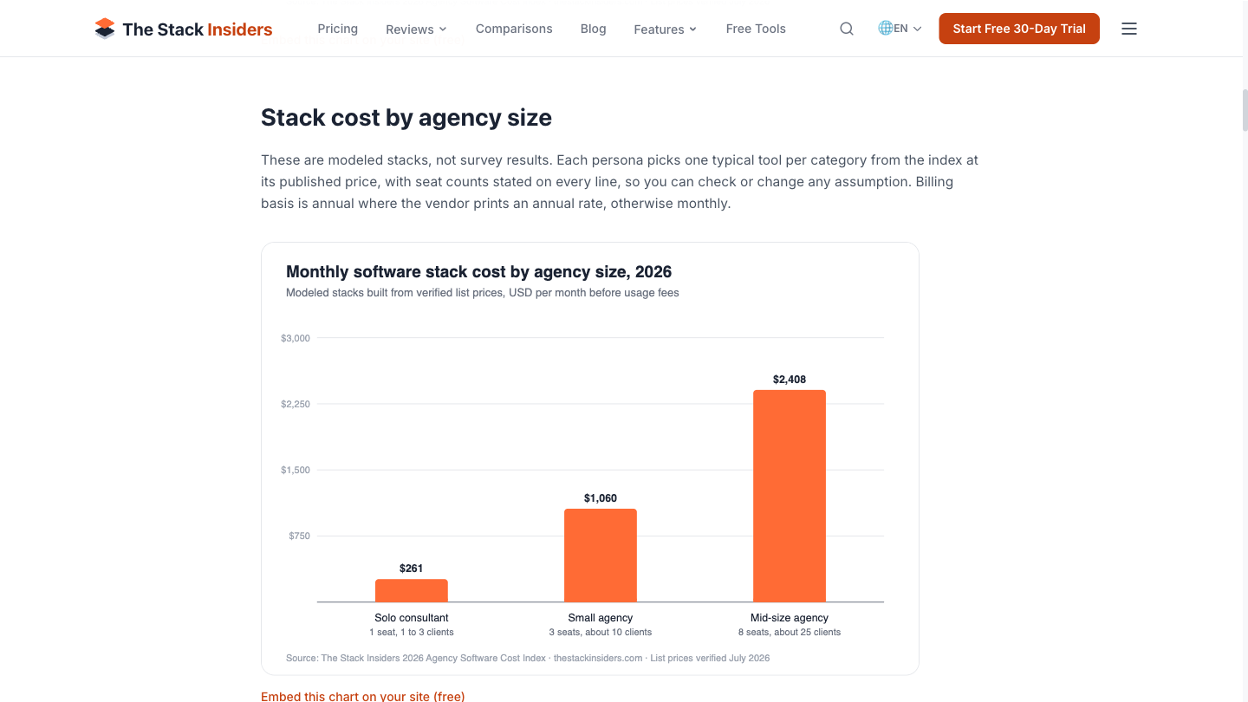This screenshot has height=702, width=1248.
Task: Open the EN language selector
Action: pos(900,29)
